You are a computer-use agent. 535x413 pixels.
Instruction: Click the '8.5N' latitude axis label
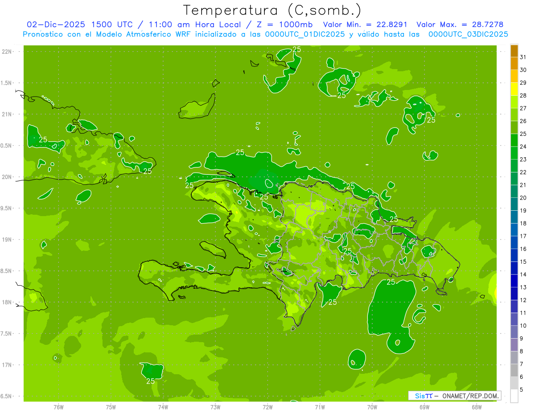point(6,271)
